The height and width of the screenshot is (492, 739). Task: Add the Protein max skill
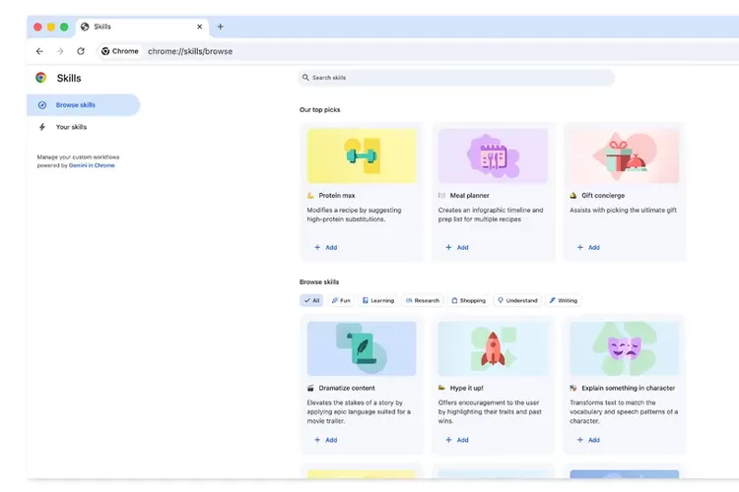click(x=326, y=247)
